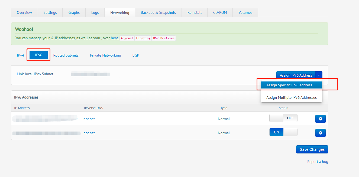Viewport: 359px width, 177px height.
Task: Switch to Private Networking sub-tab
Action: (105, 55)
